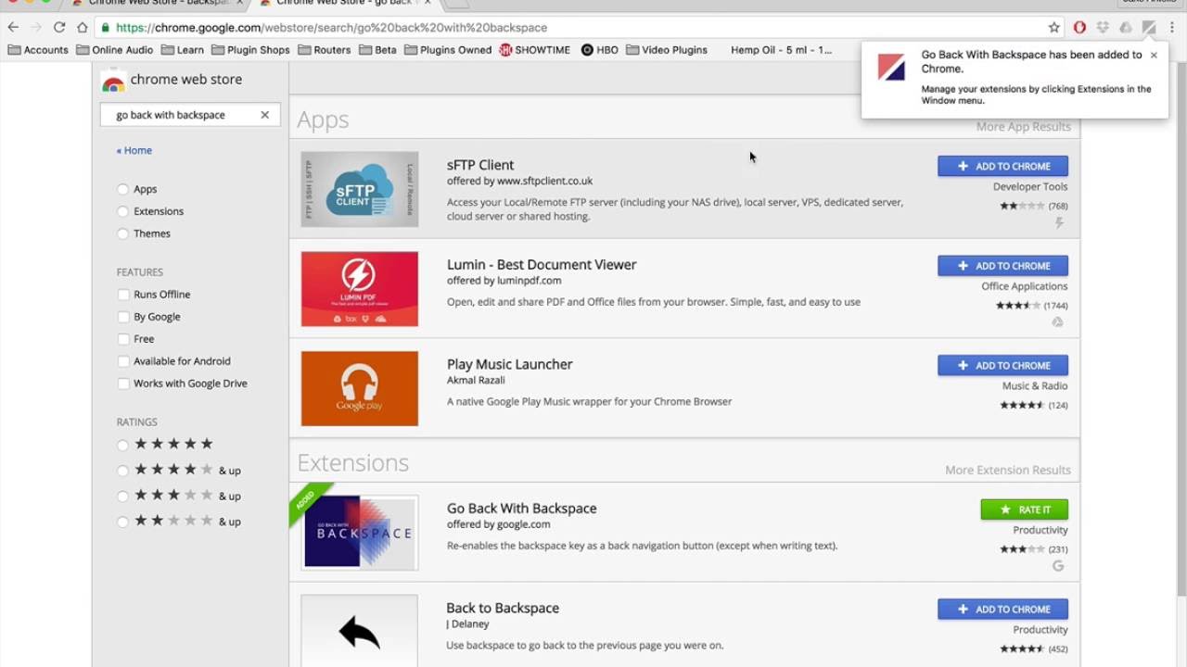Image resolution: width=1187 pixels, height=667 pixels.
Task: Open the Accounts bookmark folder
Action: (x=38, y=50)
